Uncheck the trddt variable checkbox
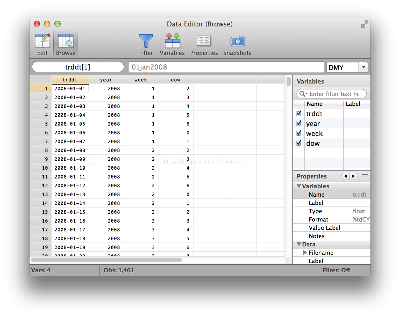Screen dimensions: 400x317 [x=298, y=113]
